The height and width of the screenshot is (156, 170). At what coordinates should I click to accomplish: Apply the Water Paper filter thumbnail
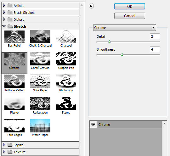pos(40,126)
